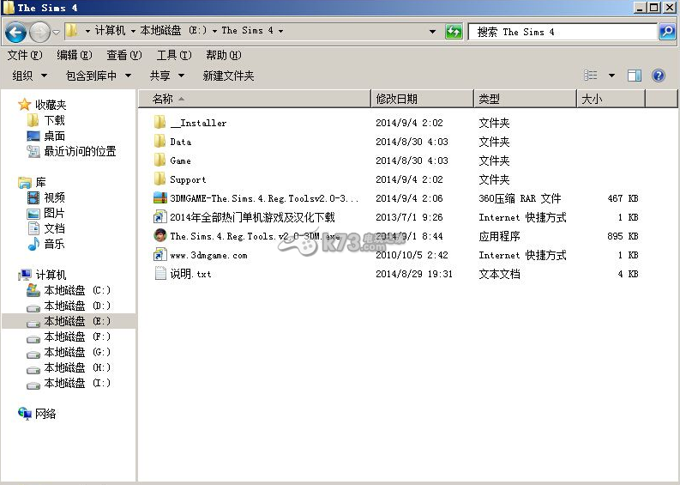Open the 下载 folder in favorites
The height and width of the screenshot is (485, 680).
pos(54,120)
